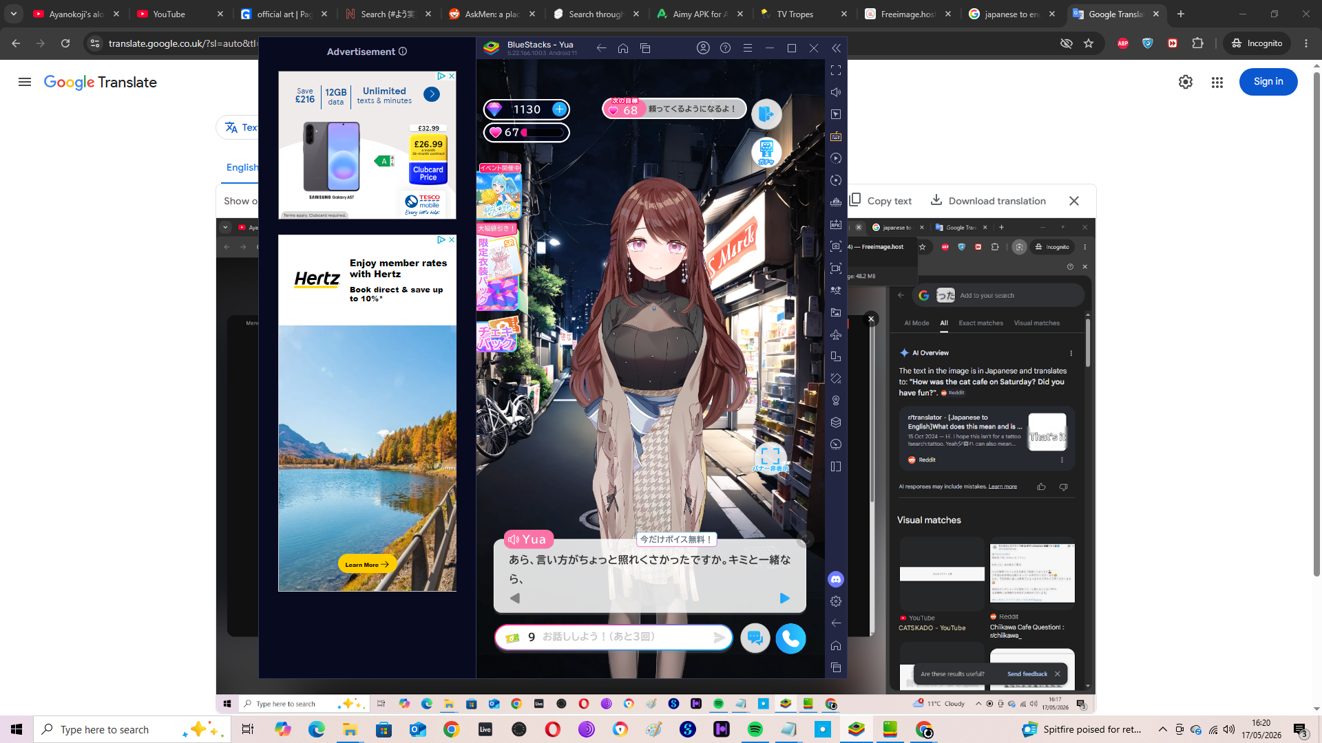Open the media manager icon in the sidebar
1322x743 pixels.
[x=836, y=312]
